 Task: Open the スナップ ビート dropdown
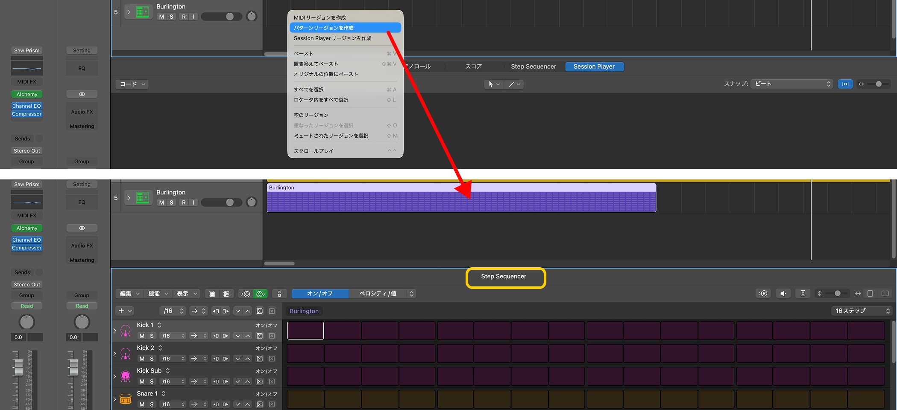click(x=791, y=84)
